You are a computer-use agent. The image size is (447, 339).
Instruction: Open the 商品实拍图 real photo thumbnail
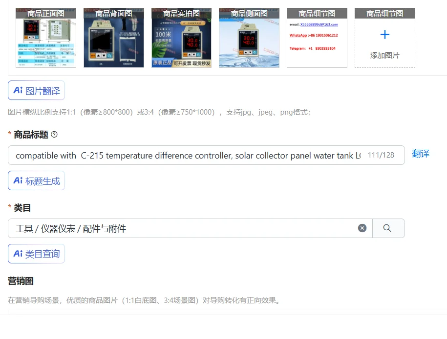click(x=182, y=38)
